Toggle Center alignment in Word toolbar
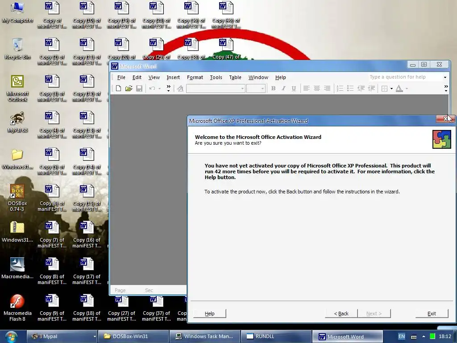 click(317, 88)
